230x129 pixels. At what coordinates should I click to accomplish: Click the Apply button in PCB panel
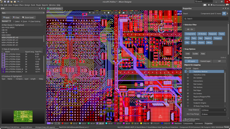pyautogui.click(x=6, y=17)
